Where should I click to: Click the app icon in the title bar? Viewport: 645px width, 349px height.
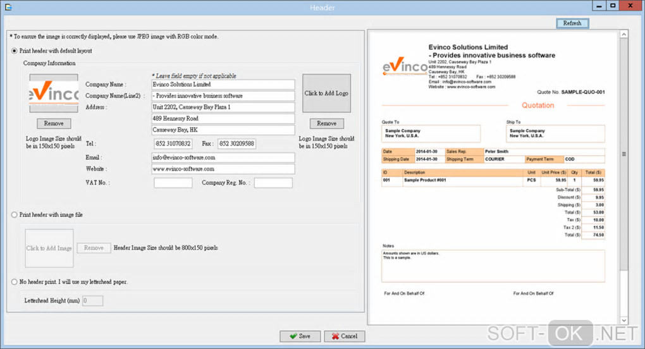[8, 7]
